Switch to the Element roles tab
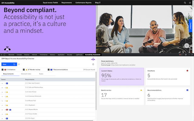 click(x=26, y=74)
